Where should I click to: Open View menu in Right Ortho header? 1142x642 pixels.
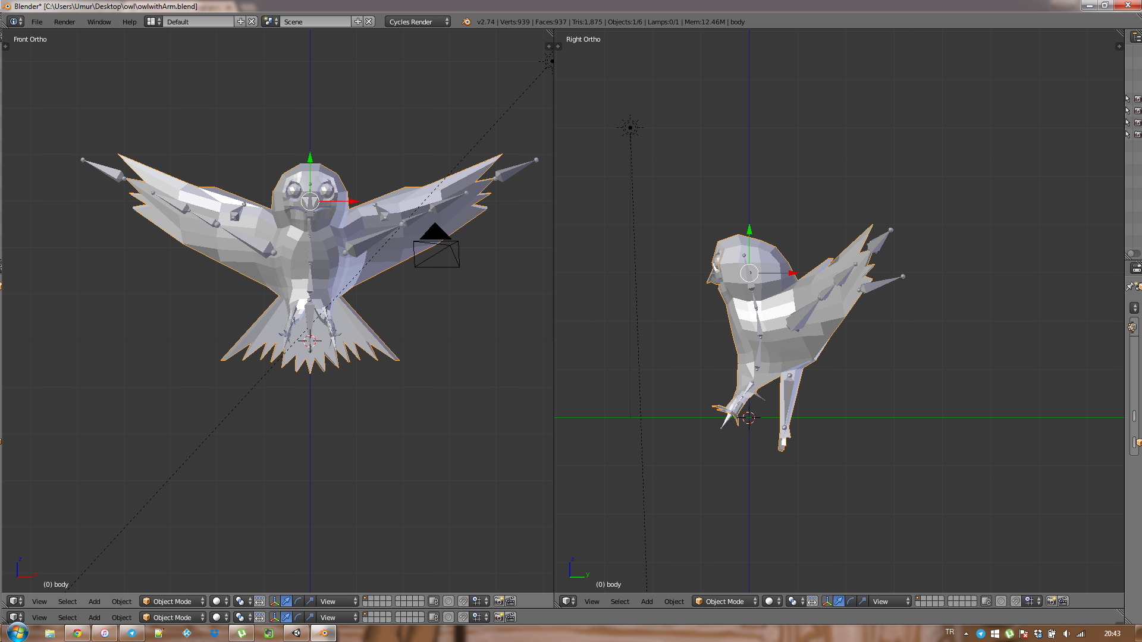(x=592, y=602)
